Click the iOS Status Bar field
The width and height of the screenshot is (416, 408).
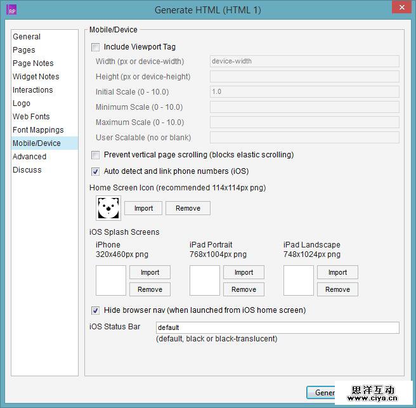pyautogui.click(x=278, y=327)
